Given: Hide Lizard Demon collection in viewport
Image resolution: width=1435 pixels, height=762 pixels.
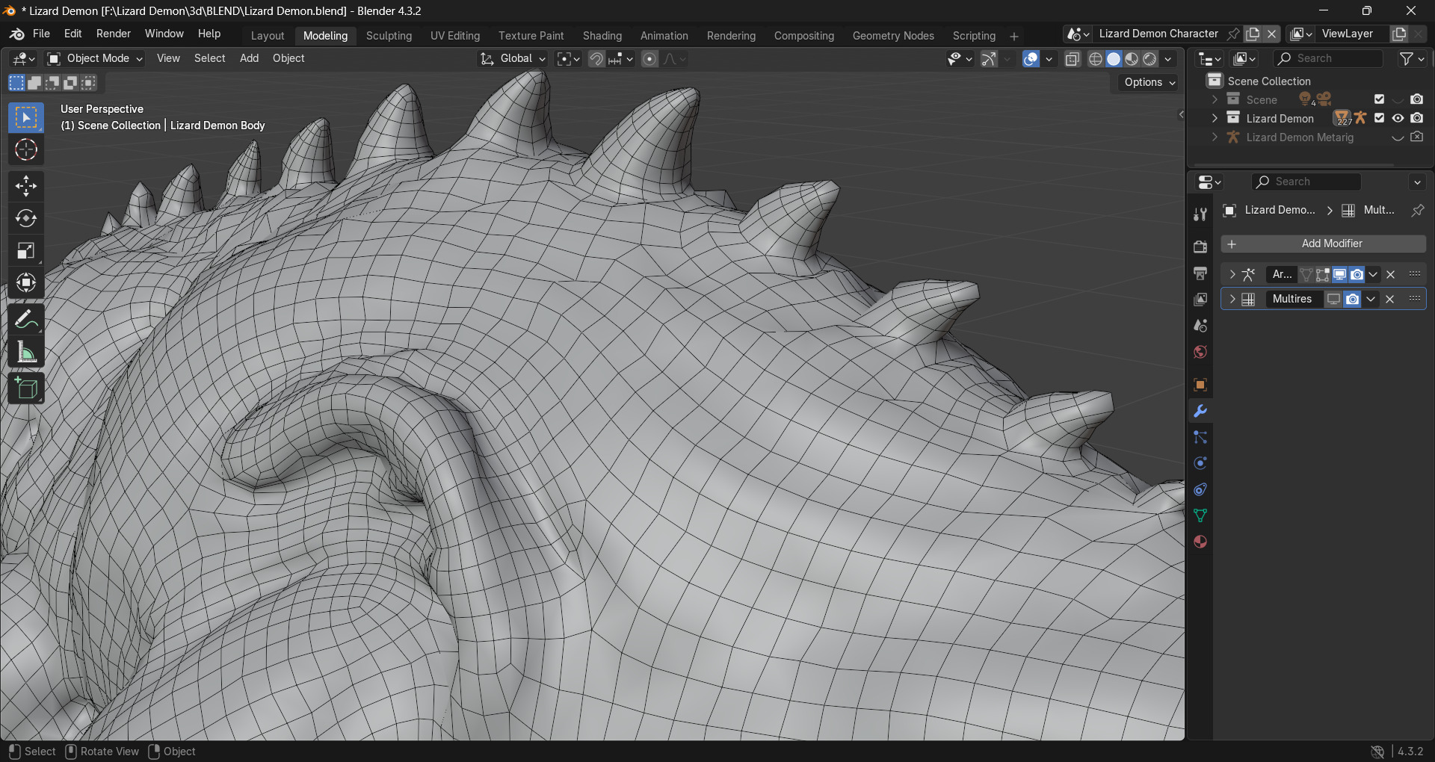Looking at the screenshot, I should (x=1398, y=118).
